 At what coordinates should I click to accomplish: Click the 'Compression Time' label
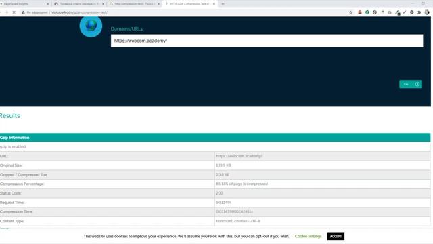point(16,212)
